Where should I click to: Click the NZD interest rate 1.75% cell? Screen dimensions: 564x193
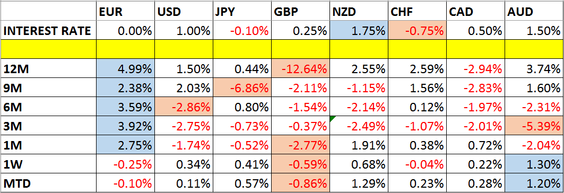point(359,30)
